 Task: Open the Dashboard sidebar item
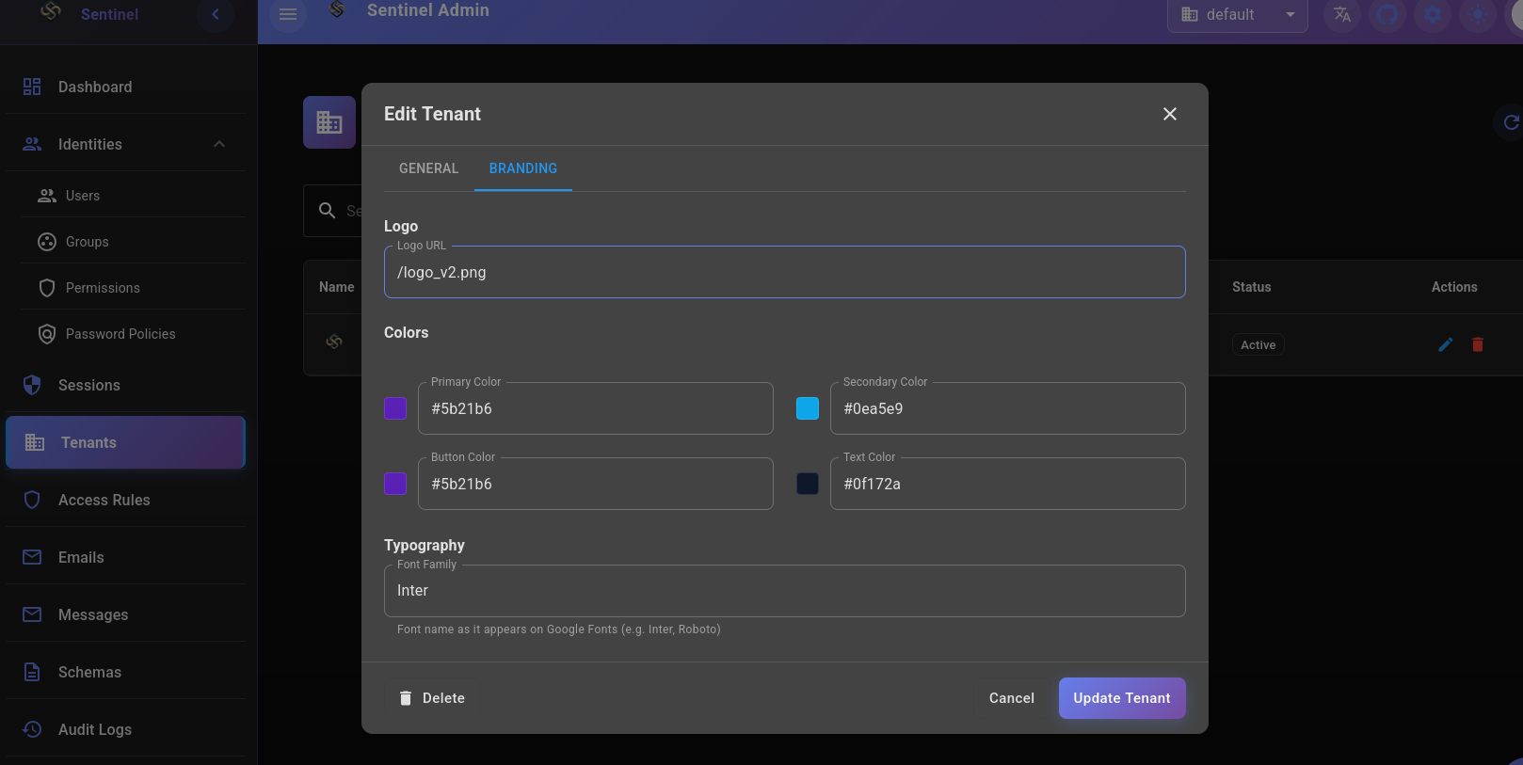pyautogui.click(x=125, y=87)
